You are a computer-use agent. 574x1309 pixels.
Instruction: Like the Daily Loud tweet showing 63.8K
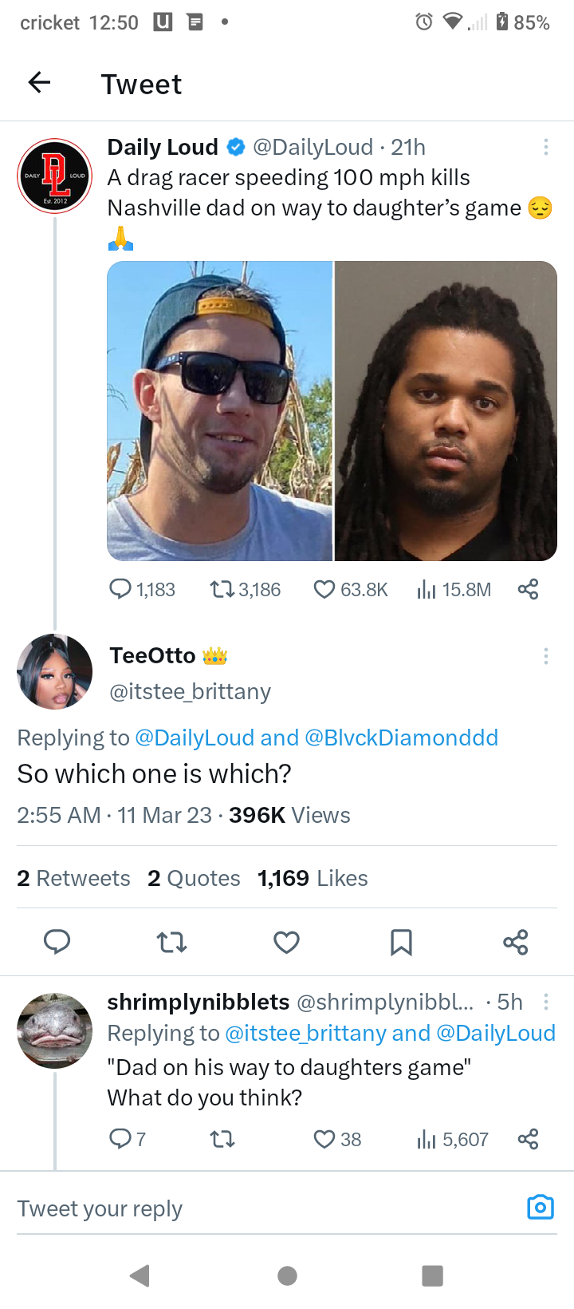coord(324,590)
